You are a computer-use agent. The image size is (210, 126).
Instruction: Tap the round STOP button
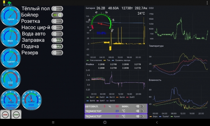coord(5,114)
